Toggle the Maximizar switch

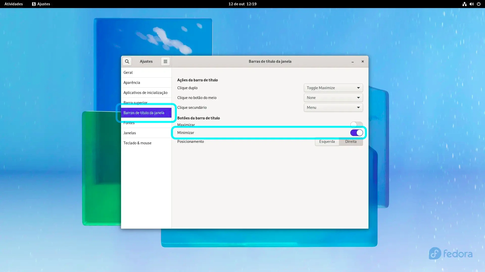click(x=356, y=125)
